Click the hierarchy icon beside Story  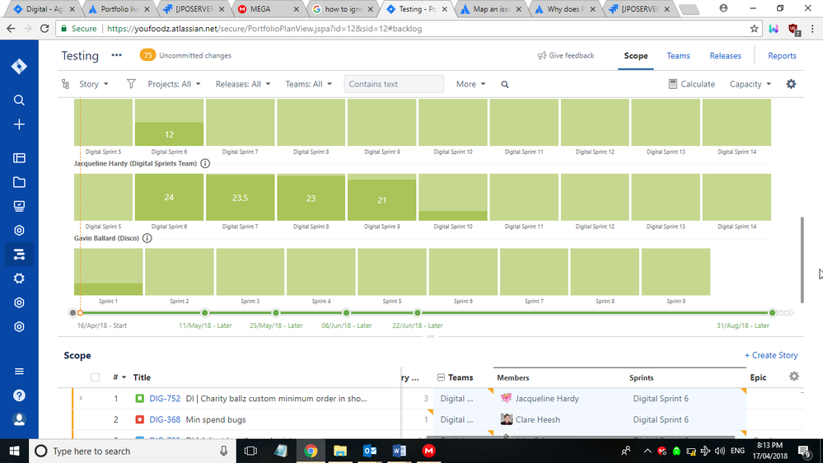tap(65, 84)
